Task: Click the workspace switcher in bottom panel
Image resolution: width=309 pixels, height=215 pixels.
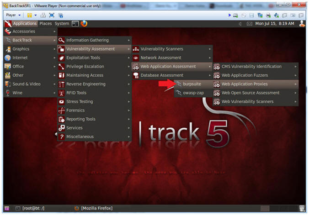Action: click(x=279, y=208)
